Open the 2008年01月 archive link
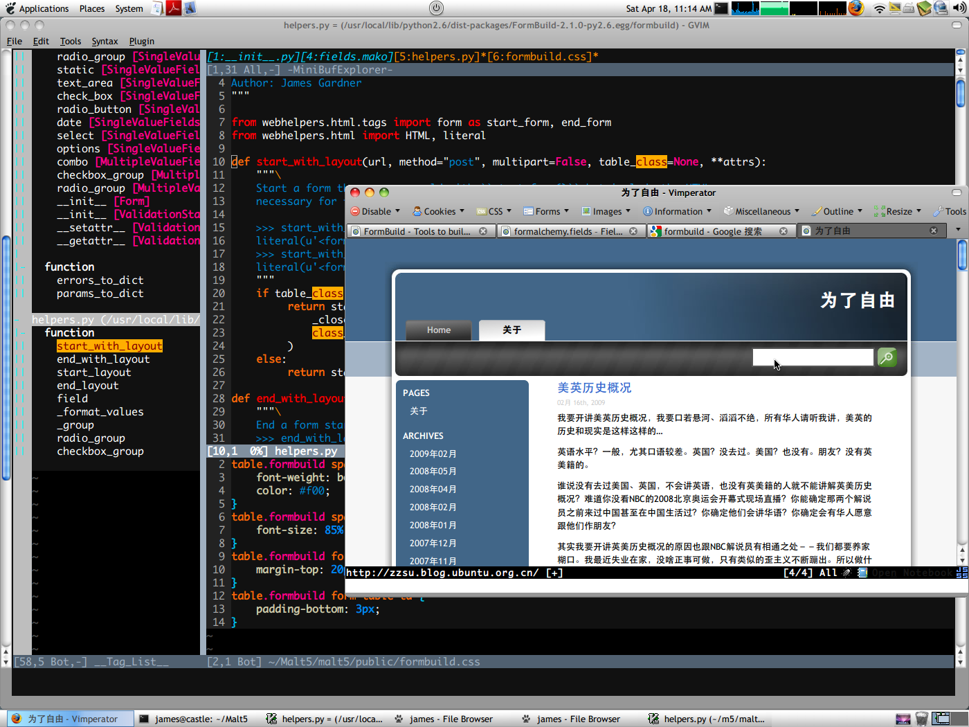Image resolution: width=969 pixels, height=727 pixels. 433,526
